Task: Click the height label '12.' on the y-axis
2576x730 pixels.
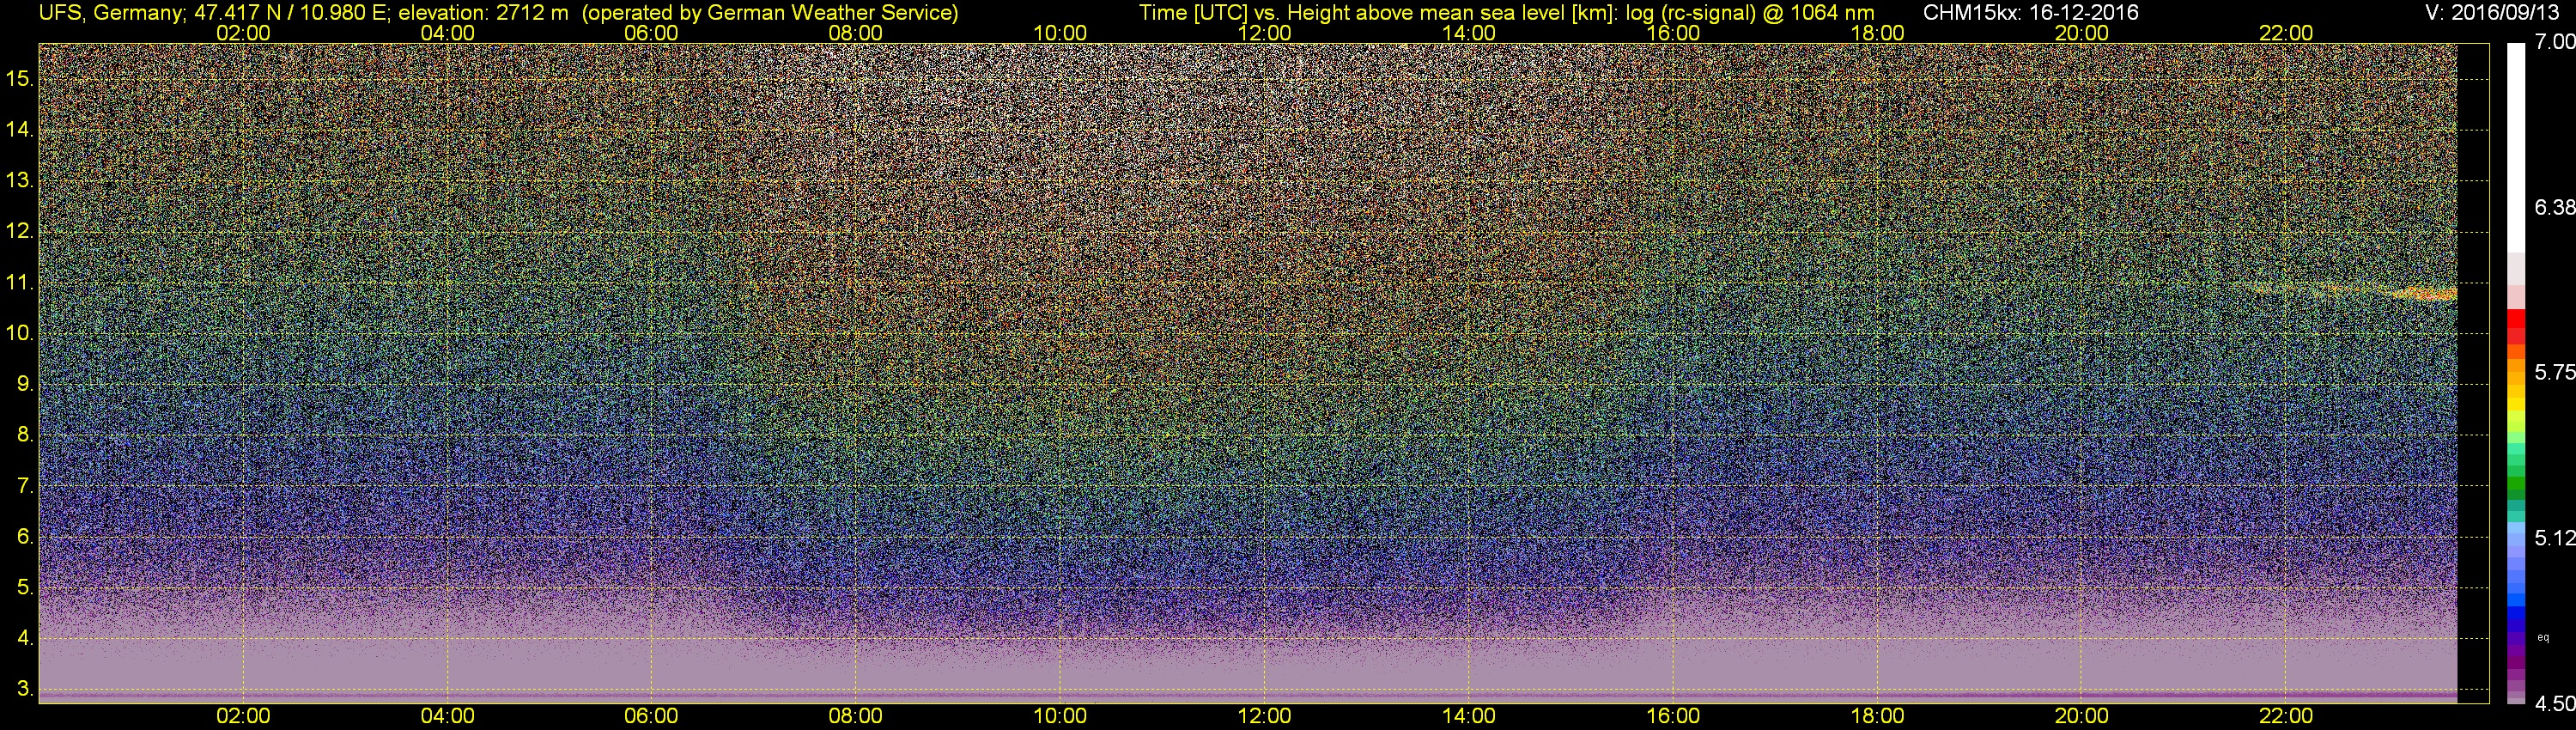Action: coord(19,231)
